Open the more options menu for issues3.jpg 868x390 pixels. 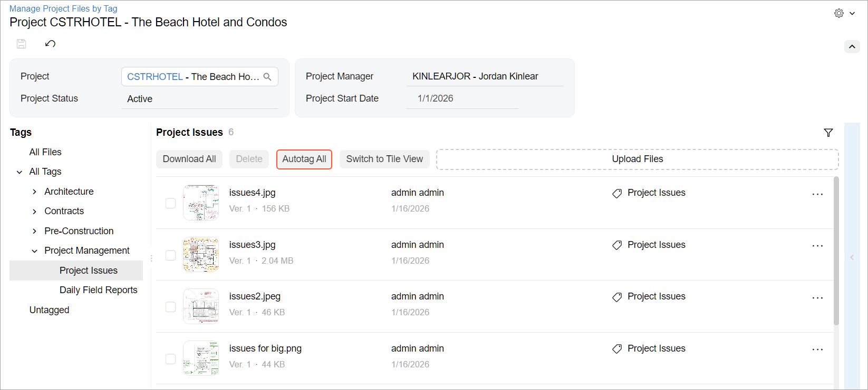pyautogui.click(x=817, y=246)
